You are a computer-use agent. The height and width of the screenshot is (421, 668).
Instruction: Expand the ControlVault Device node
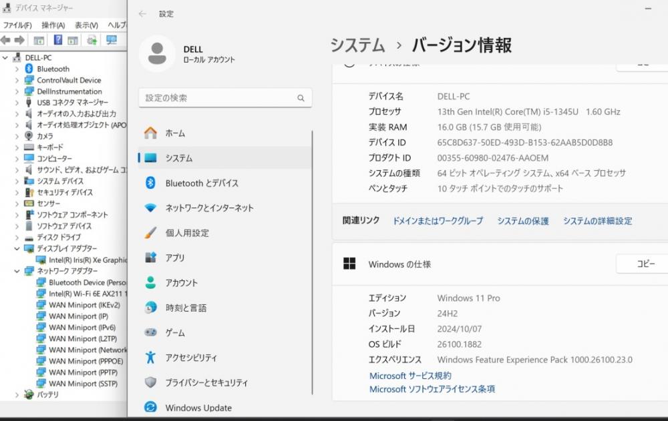coord(17,80)
